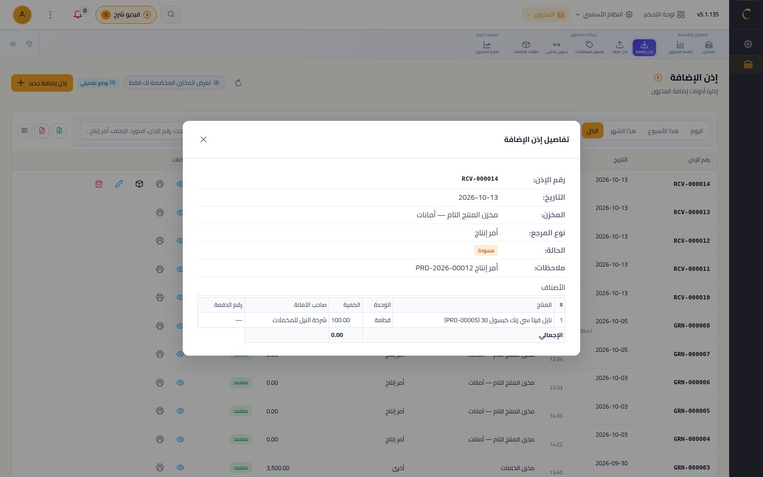Click the warehouse icon in dark sidebar
Image resolution: width=763 pixels, height=477 pixels.
click(748, 65)
